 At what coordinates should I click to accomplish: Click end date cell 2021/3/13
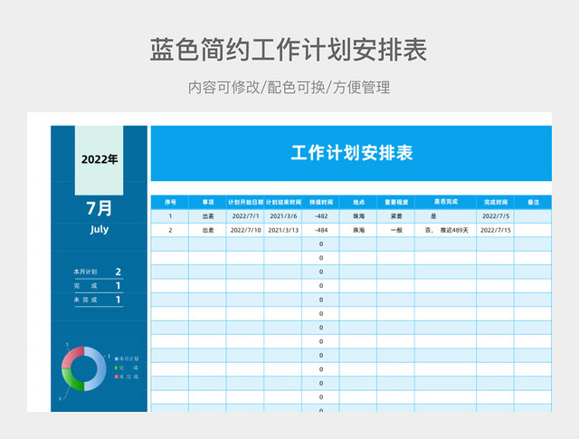[x=283, y=230]
